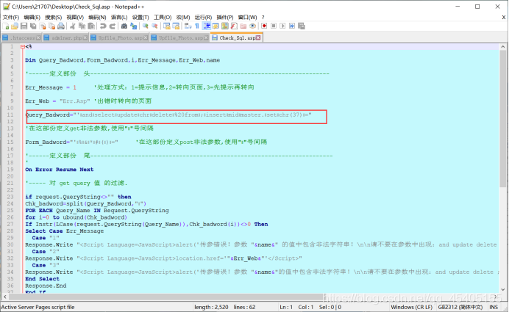Create a new file with the New icon
This screenshot has width=509, height=312.
[6, 26]
